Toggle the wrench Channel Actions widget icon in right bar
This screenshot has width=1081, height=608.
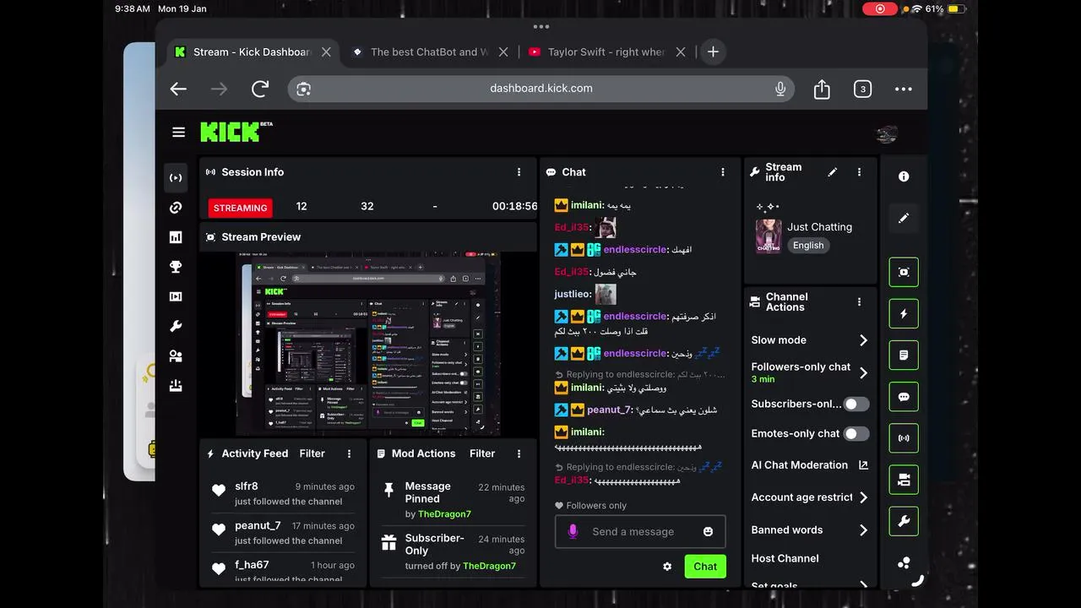coord(904,522)
